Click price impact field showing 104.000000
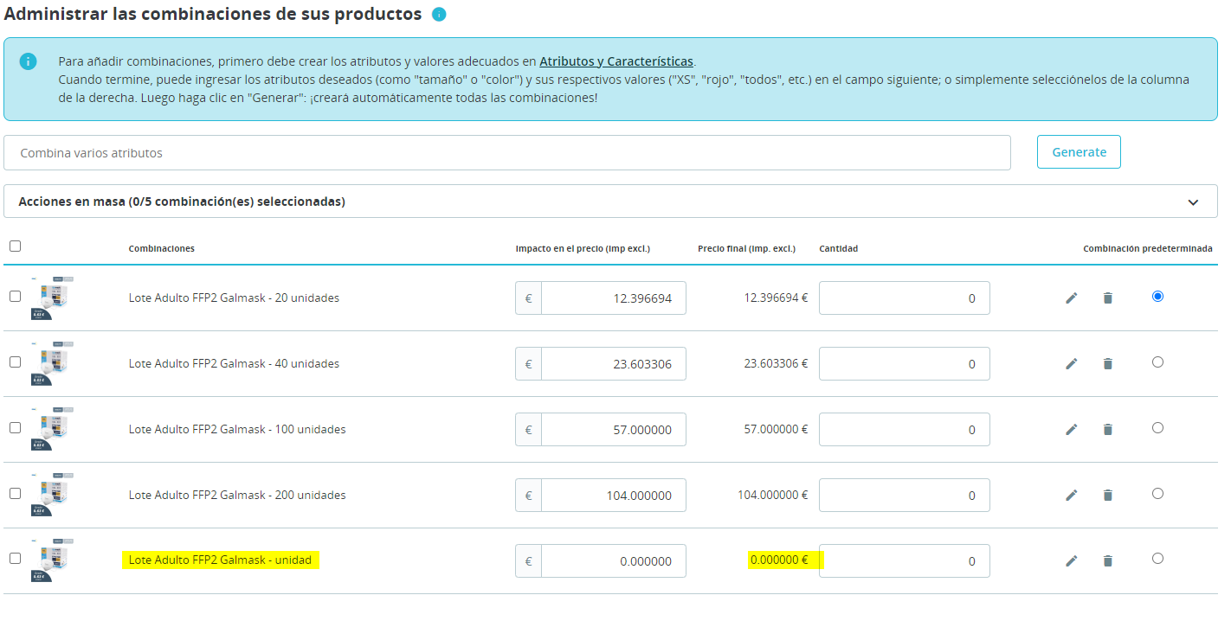This screenshot has height=640, width=1231. coord(614,496)
